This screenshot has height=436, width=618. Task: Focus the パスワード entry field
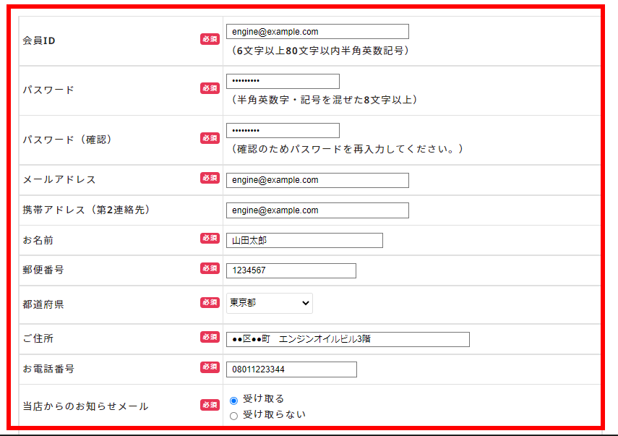point(282,81)
